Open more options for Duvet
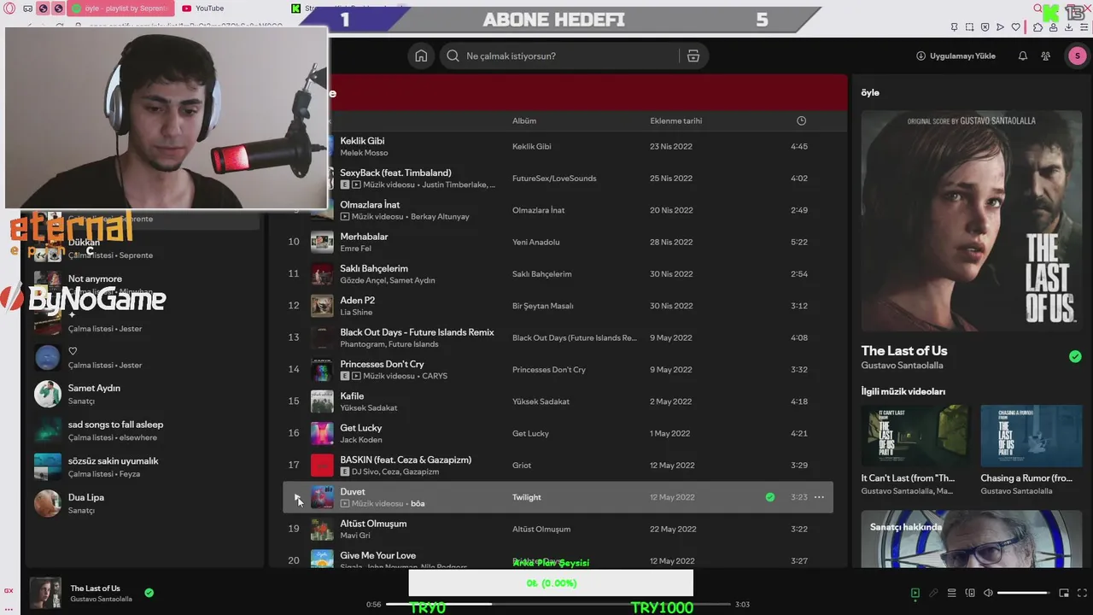Image resolution: width=1093 pixels, height=615 pixels. tap(819, 497)
